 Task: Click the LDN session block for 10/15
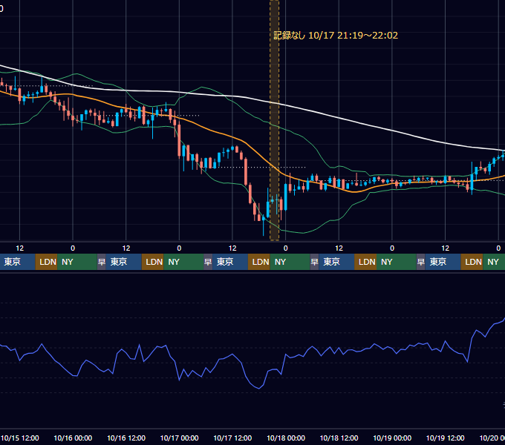tap(46, 262)
